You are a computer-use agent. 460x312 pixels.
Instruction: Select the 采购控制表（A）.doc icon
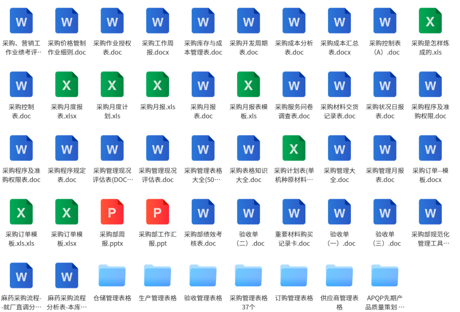coord(385,20)
